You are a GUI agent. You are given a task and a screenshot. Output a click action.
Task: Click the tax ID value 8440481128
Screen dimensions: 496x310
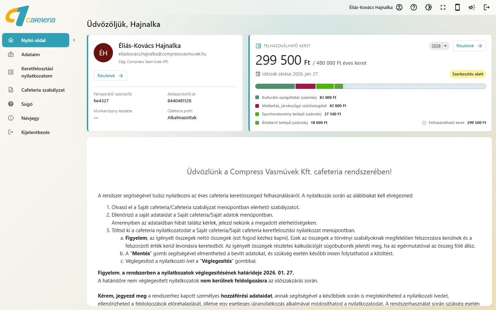[x=179, y=101]
